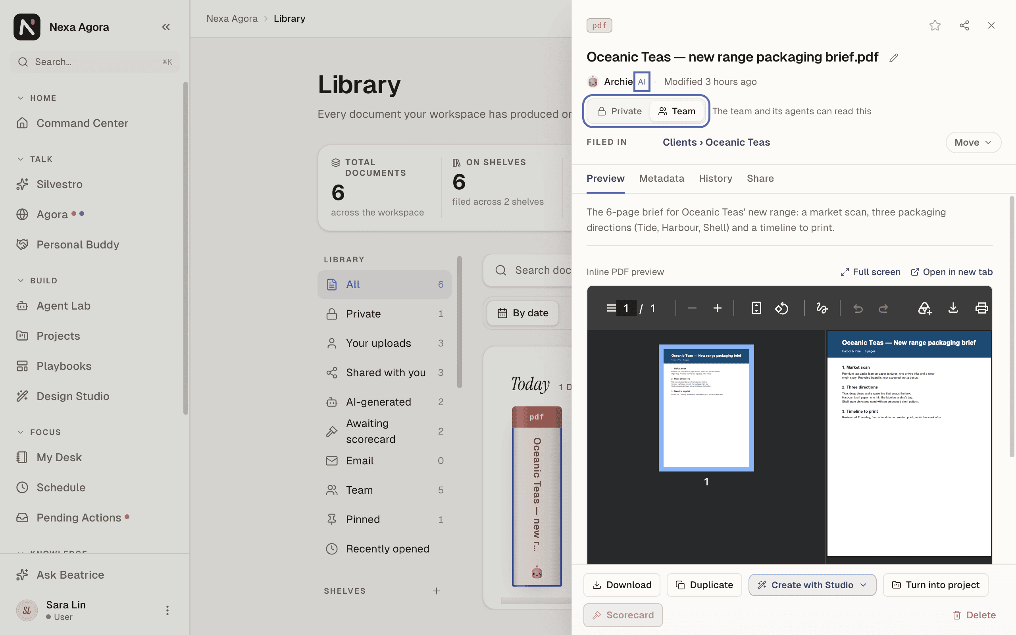Star the Oceanic Teas document
This screenshot has height=635, width=1016.
click(x=935, y=26)
